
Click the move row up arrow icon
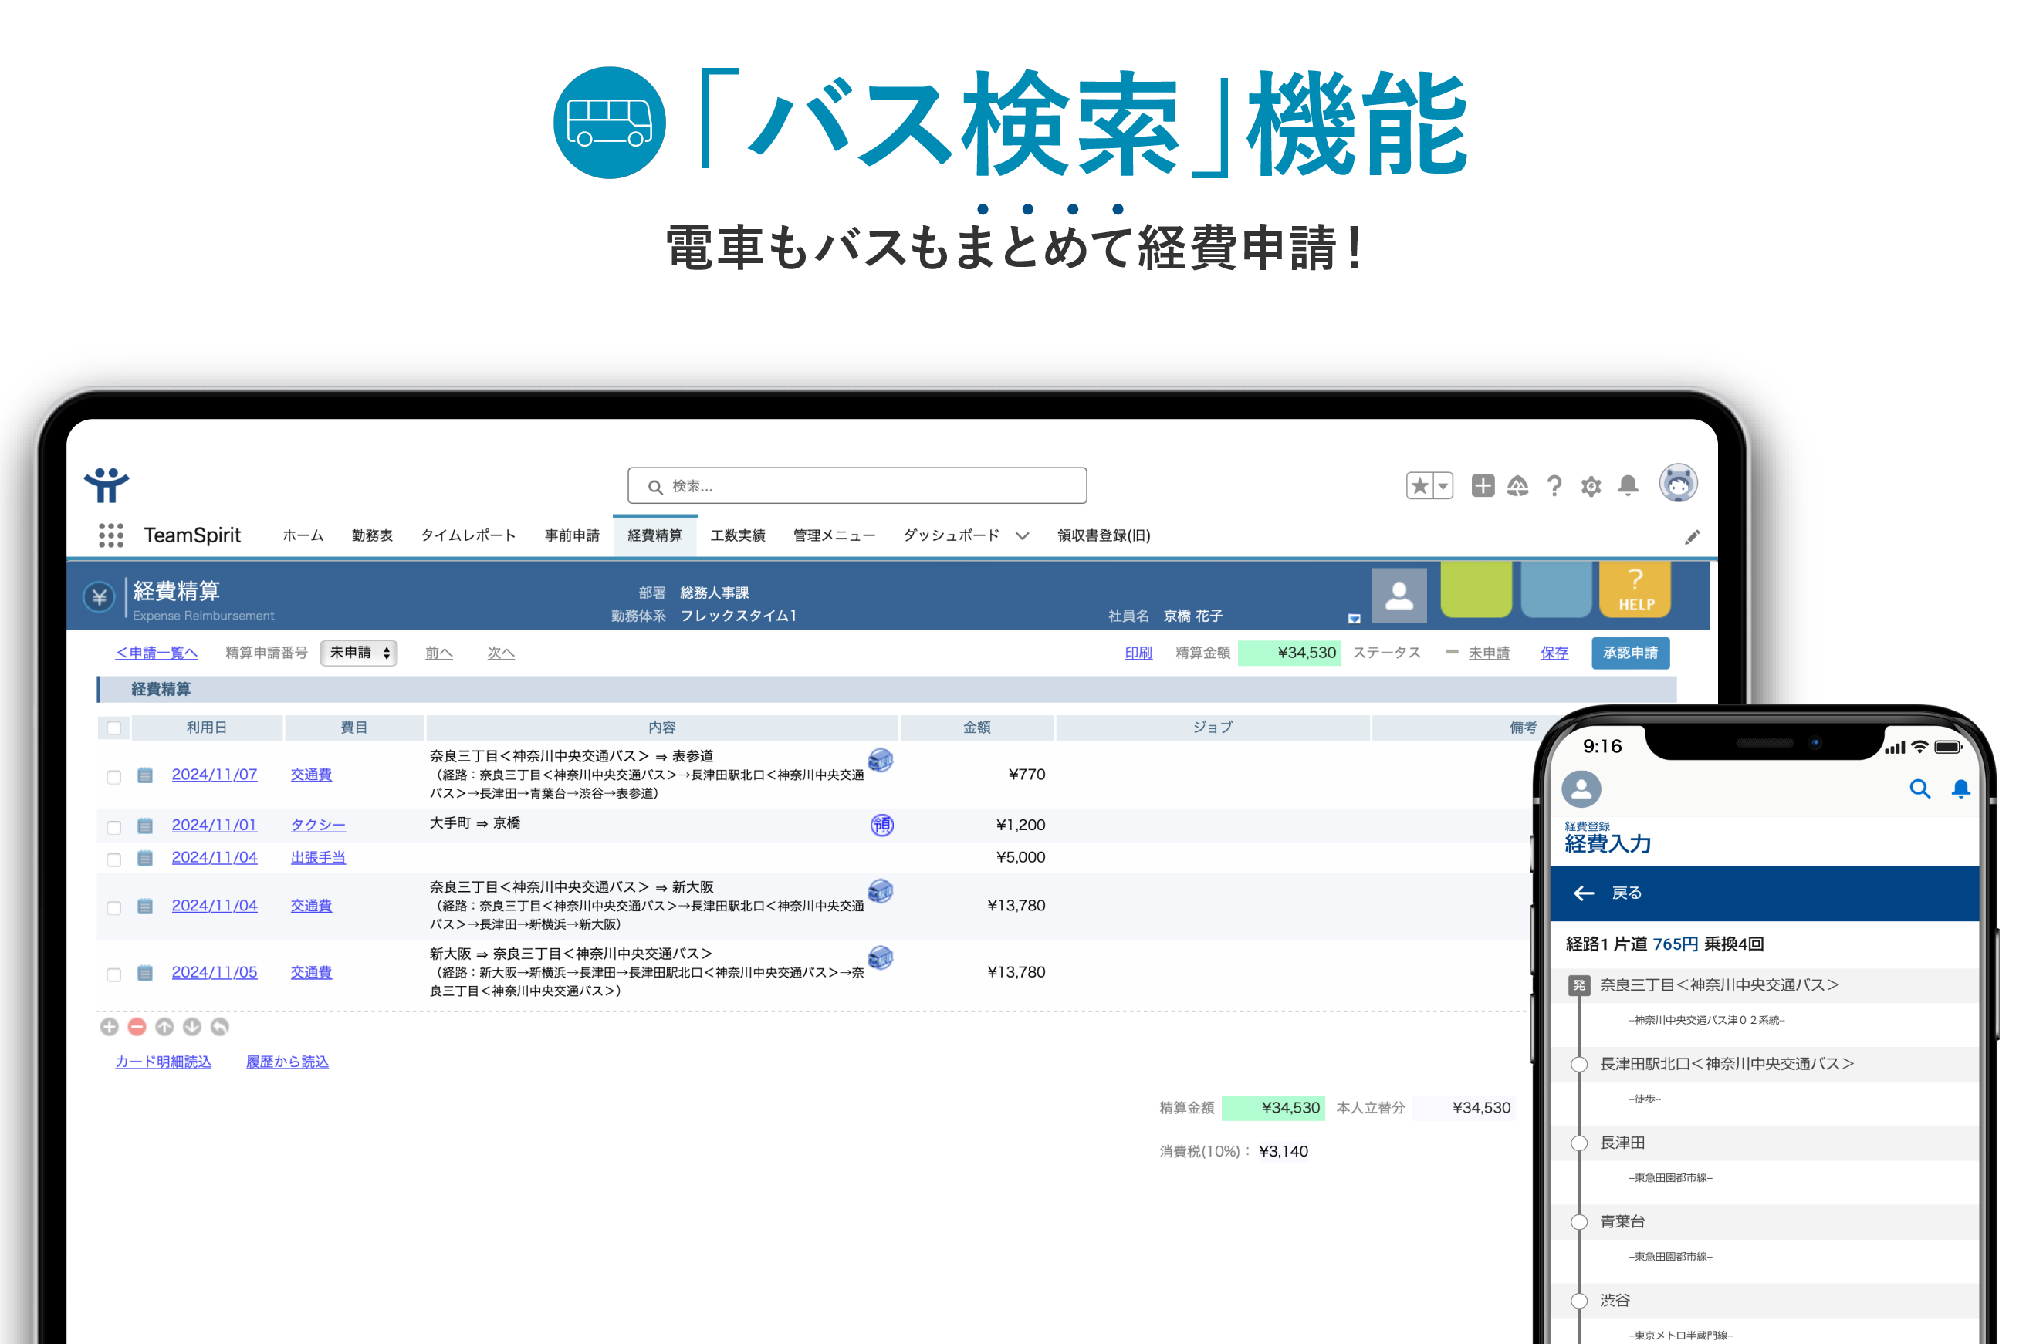click(164, 1026)
